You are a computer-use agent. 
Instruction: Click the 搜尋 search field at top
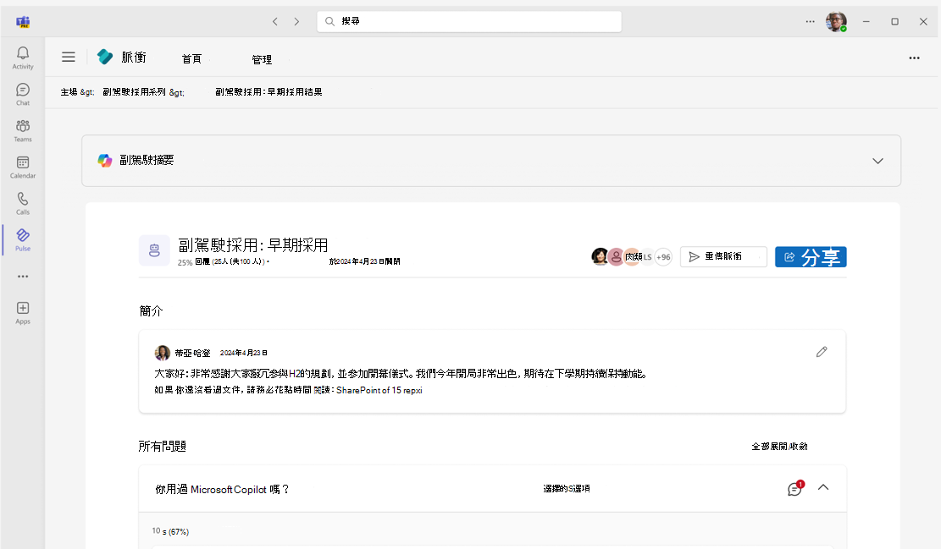click(x=469, y=20)
